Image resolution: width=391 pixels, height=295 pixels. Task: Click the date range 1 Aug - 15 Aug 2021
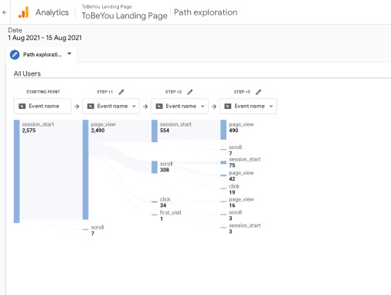coord(45,38)
